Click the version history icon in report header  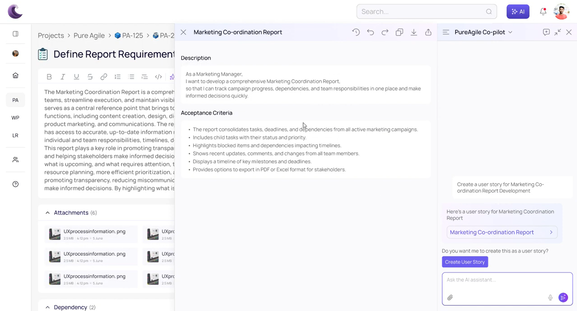[356, 32]
